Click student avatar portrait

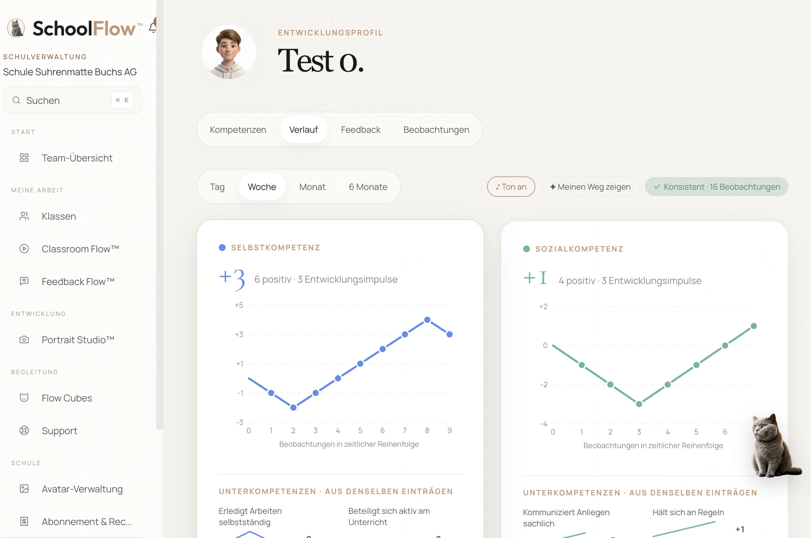click(x=229, y=52)
